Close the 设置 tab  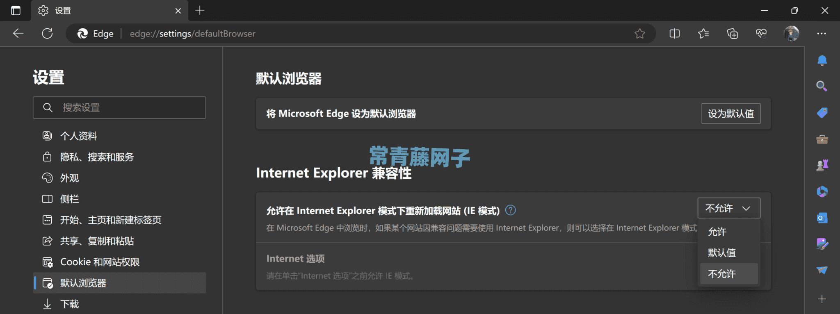[x=178, y=11]
